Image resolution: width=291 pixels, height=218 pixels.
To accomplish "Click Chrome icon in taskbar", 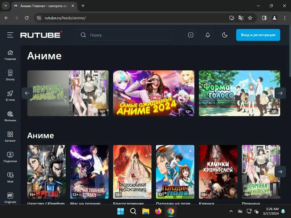I will (171, 211).
